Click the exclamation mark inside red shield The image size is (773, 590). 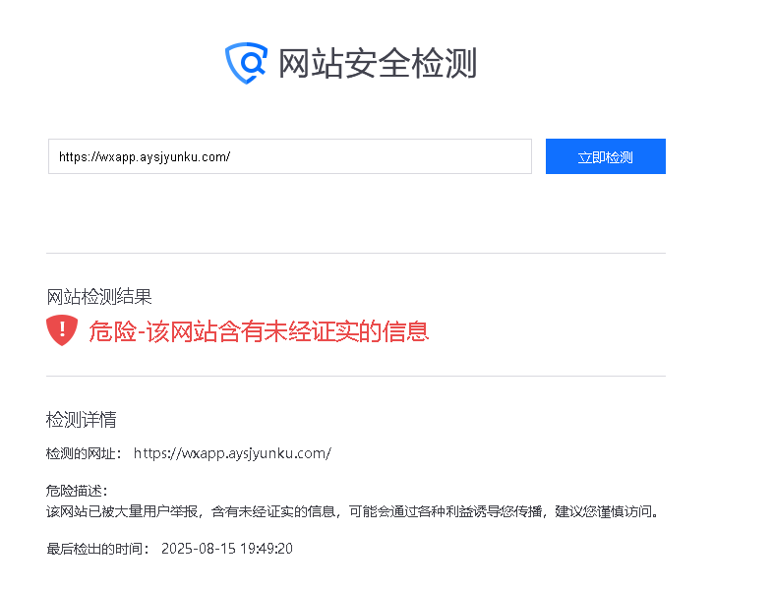pos(62,328)
